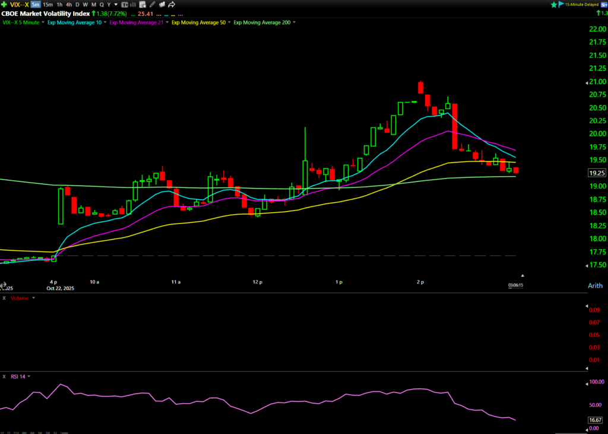Image resolution: width=608 pixels, height=434 pixels.
Task: Open the Volume indicator dropdown menu
Action: pyautogui.click(x=33, y=298)
